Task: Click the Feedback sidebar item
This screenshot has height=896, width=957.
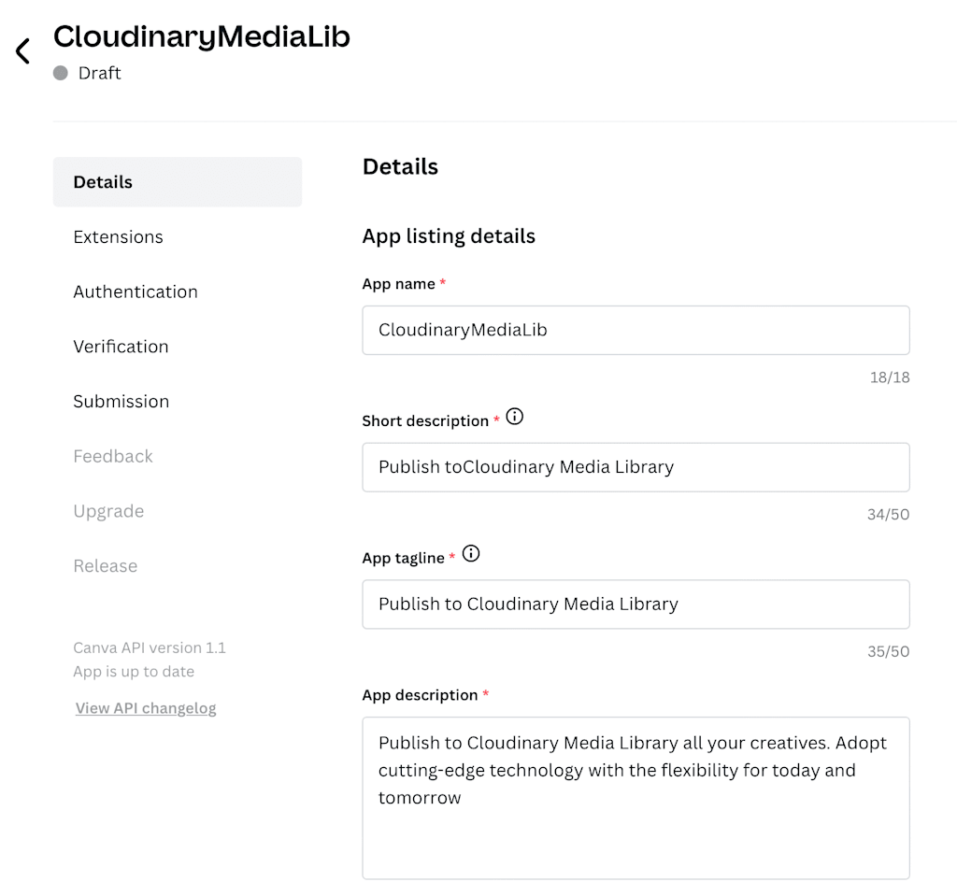Action: [113, 457]
